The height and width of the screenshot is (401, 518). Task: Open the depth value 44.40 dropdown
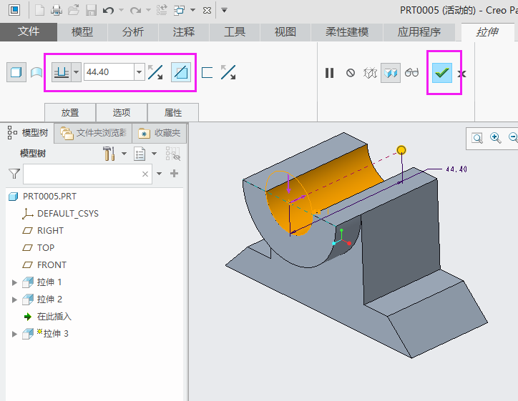tap(139, 72)
